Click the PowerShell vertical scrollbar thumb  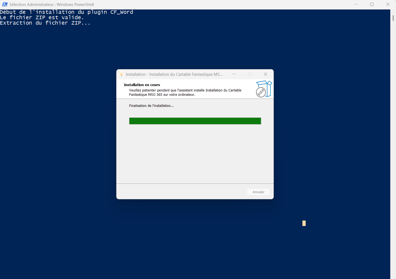(x=393, y=18)
